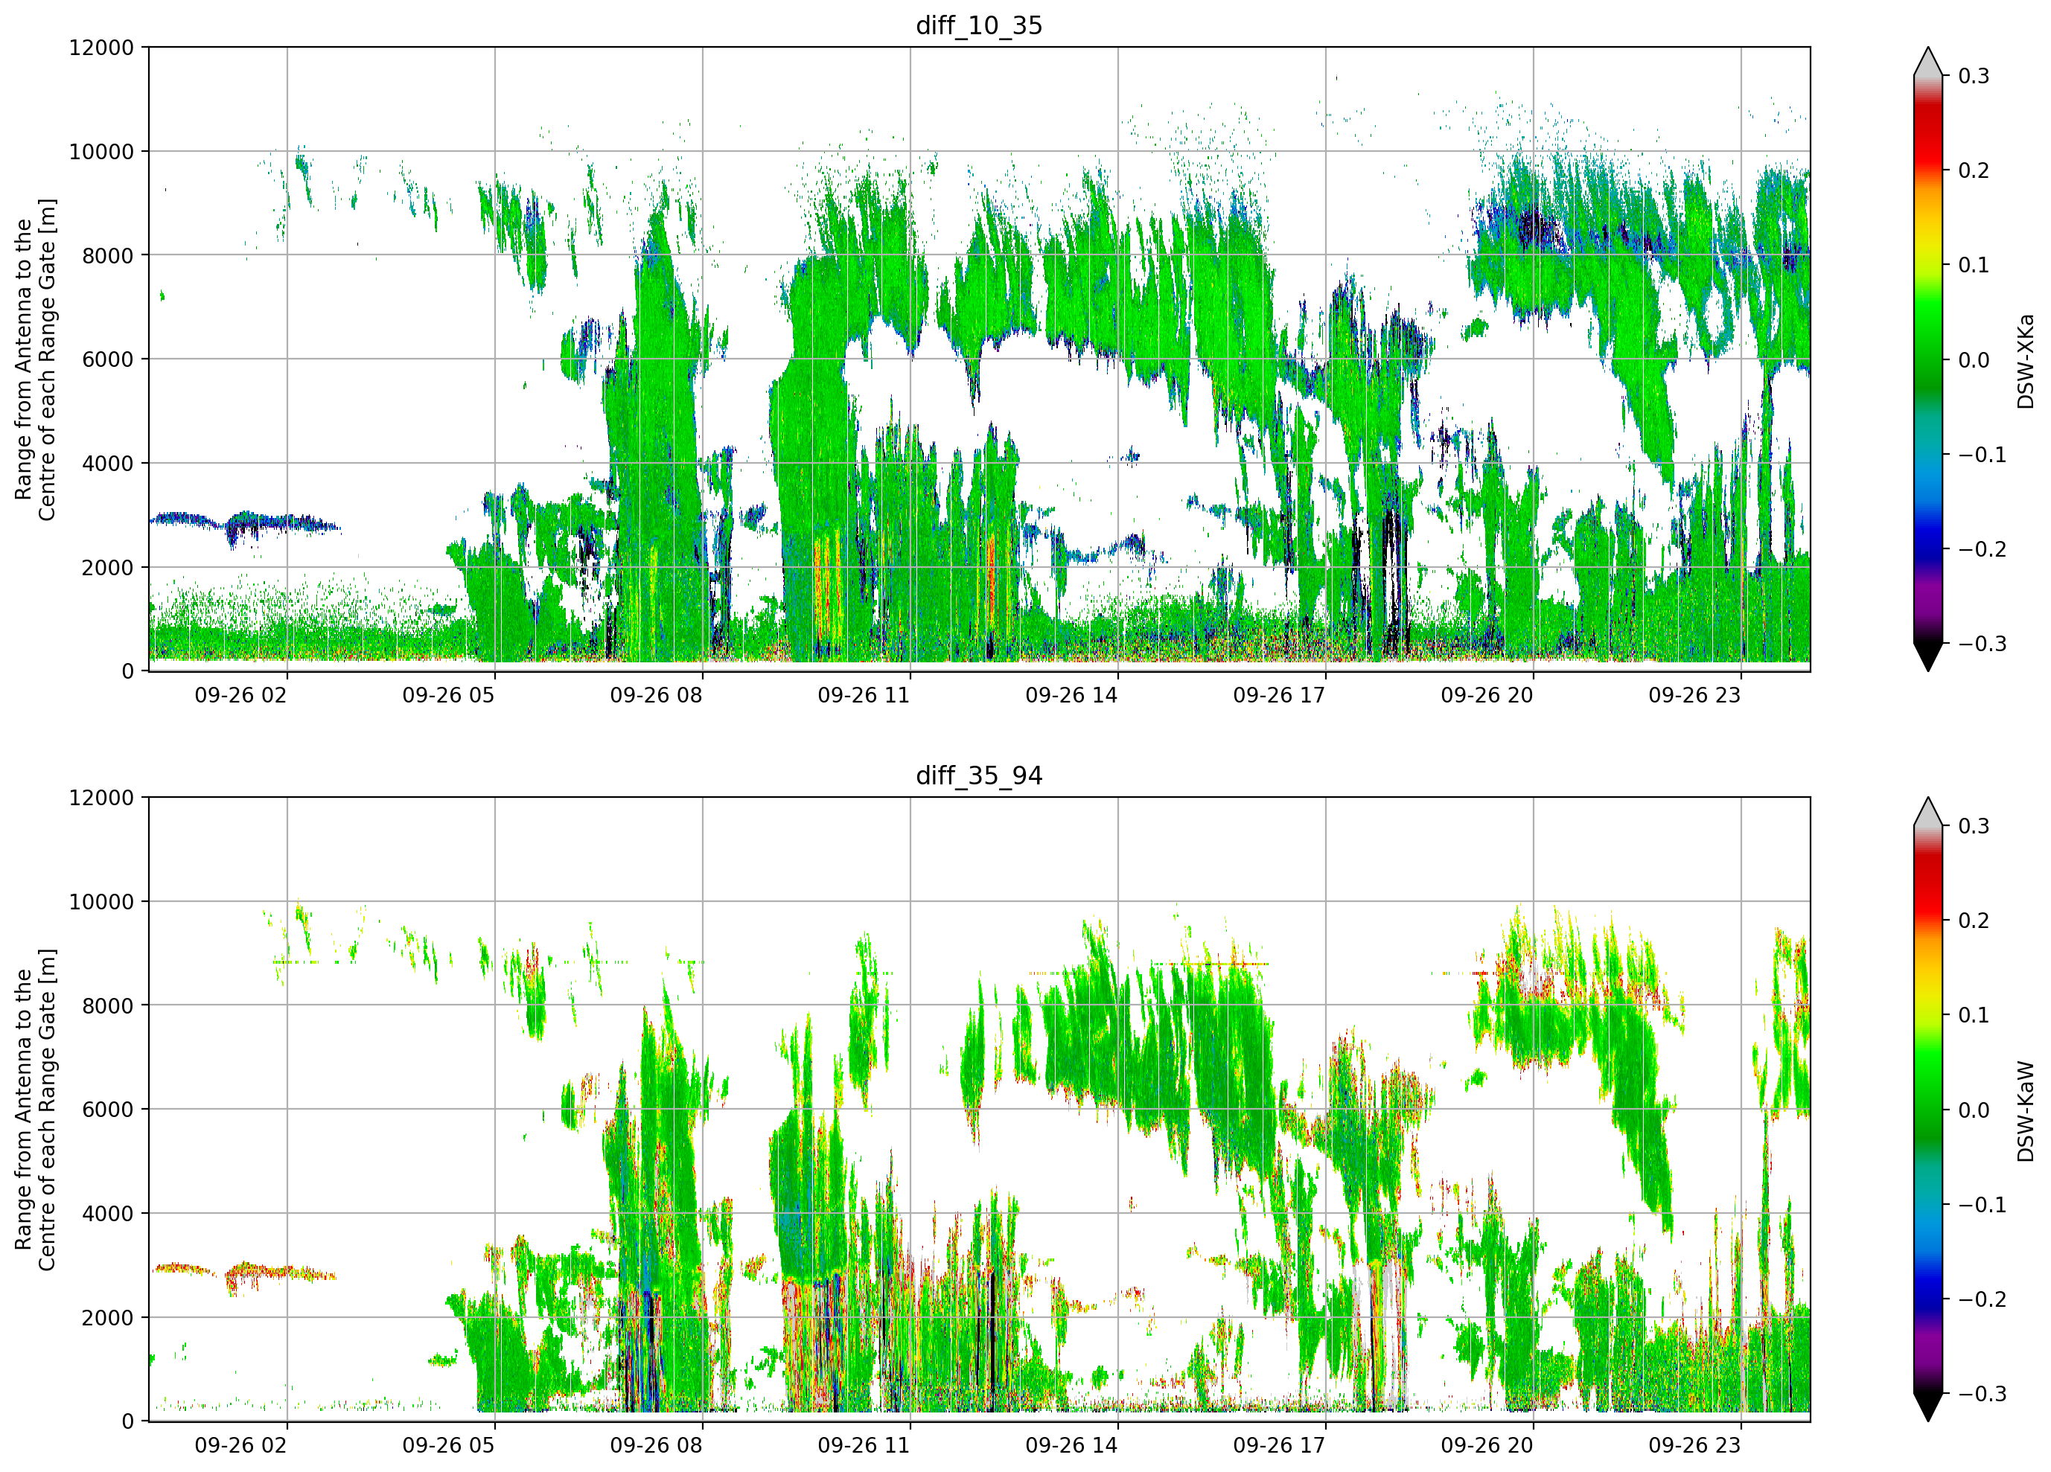
Task: Click the "6000" y-tick of diff_10_35 plot
Action: 108,359
